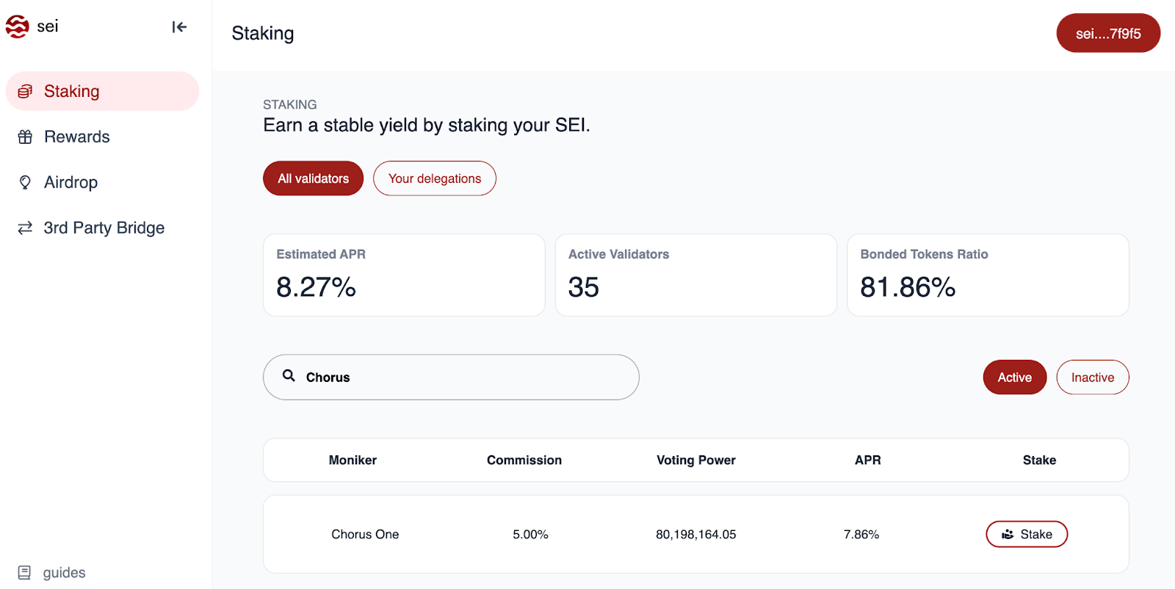The image size is (1175, 589).
Task: Select the All validators tab
Action: pos(313,178)
